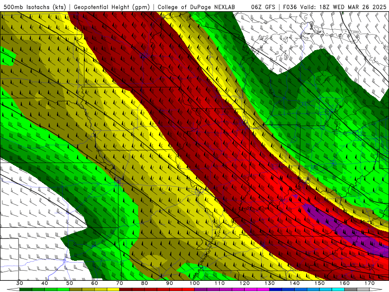The height and width of the screenshot is (292, 389).
Task: Click the '500mb Isotachs (kts)' title text
Action: click(x=35, y=7)
